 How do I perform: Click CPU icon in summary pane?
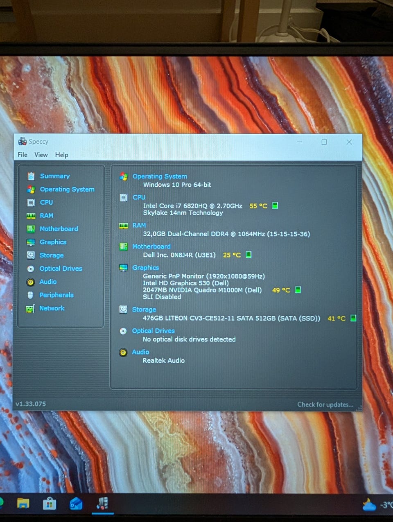point(123,198)
